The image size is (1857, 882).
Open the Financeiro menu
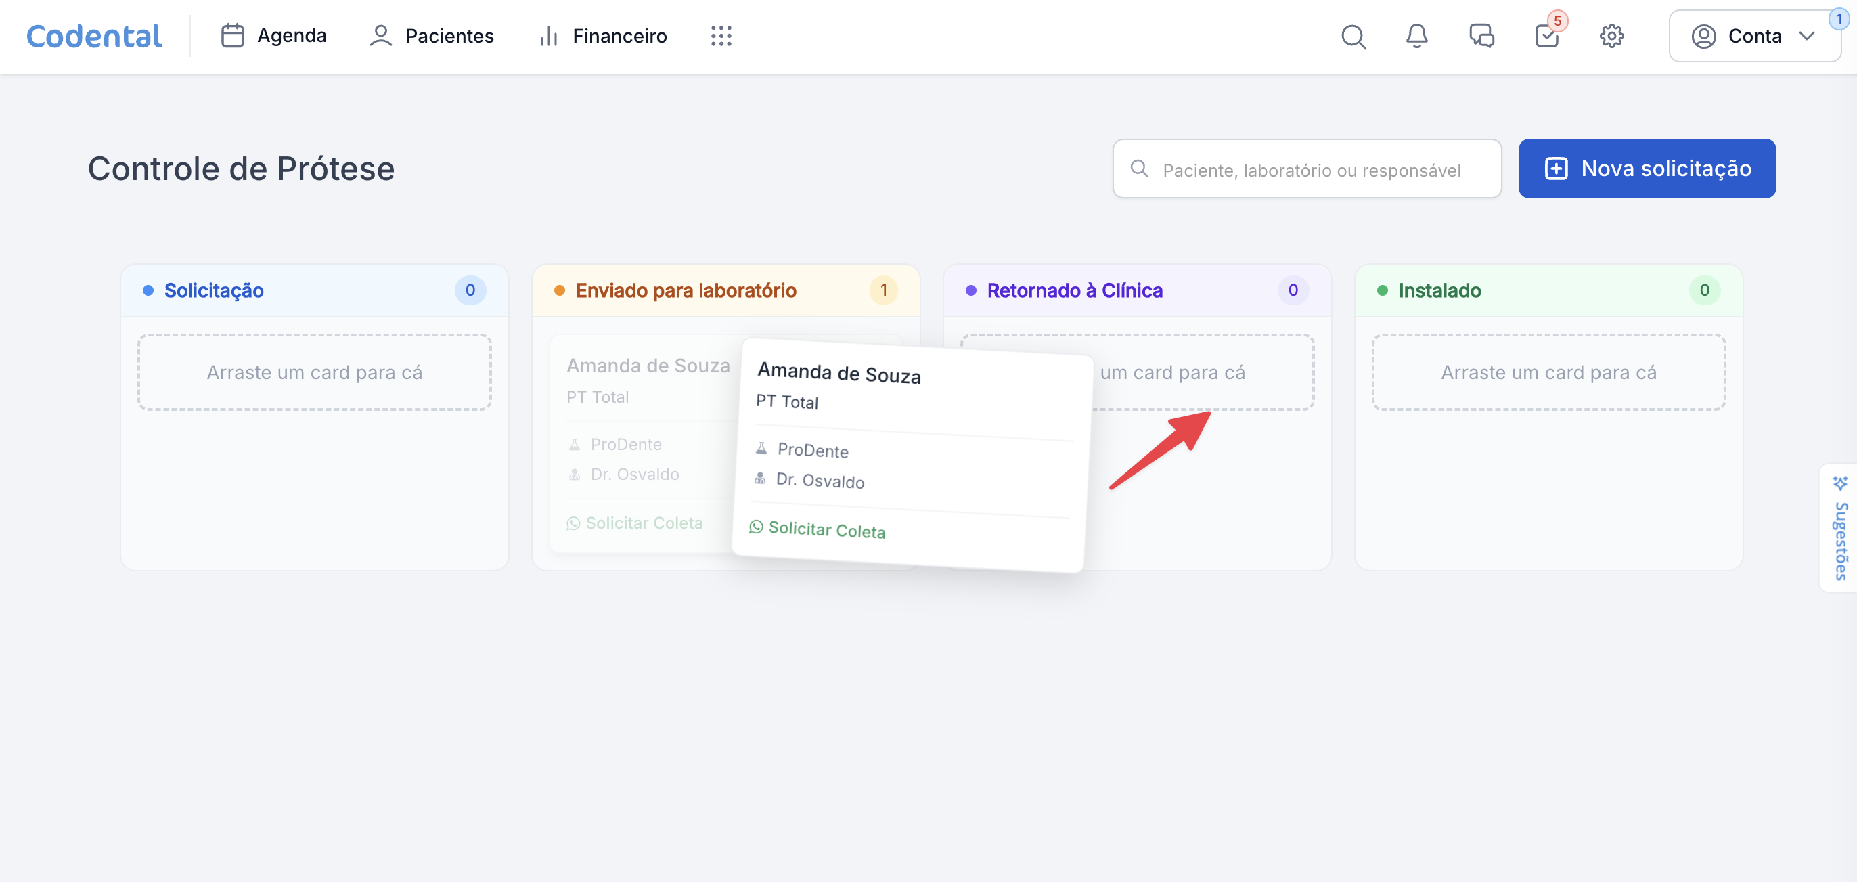603,36
